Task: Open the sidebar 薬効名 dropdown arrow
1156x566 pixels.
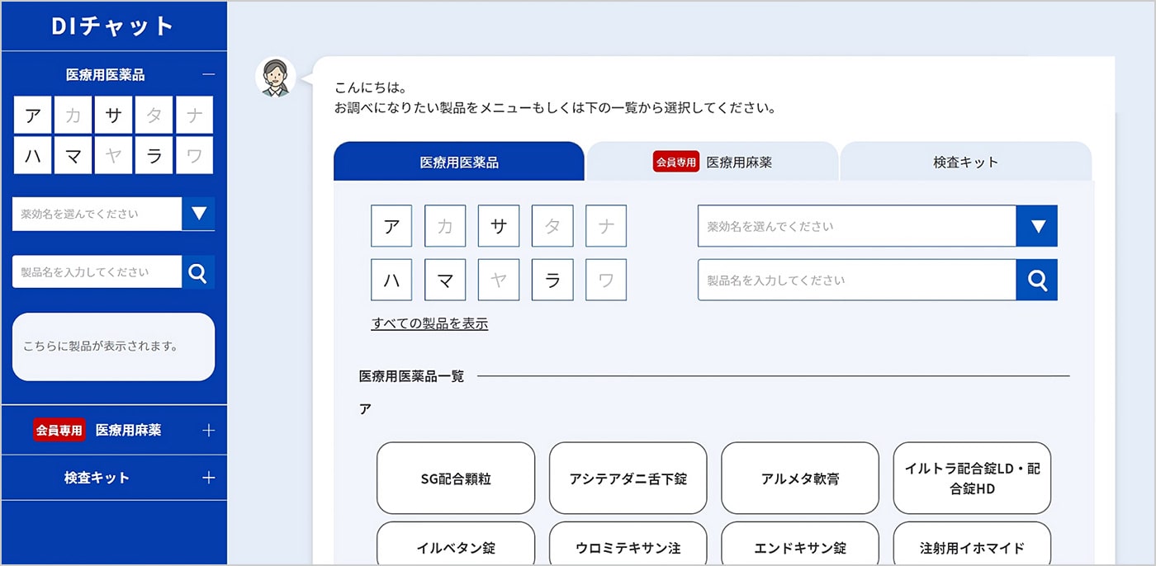Action: pos(198,214)
